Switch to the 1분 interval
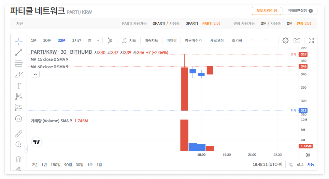 click(x=33, y=40)
